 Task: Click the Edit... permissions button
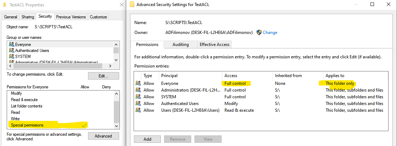point(103,76)
